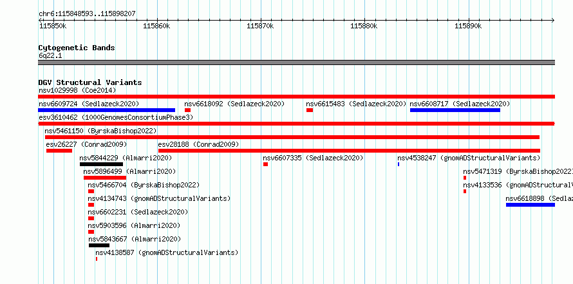
Task: Click the tiny red nsv4138587 variant marker
Action: 97,259
